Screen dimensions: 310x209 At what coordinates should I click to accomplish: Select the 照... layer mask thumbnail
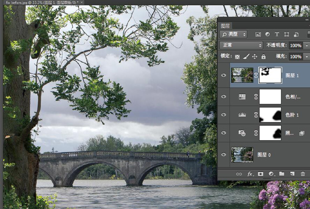point(270,133)
